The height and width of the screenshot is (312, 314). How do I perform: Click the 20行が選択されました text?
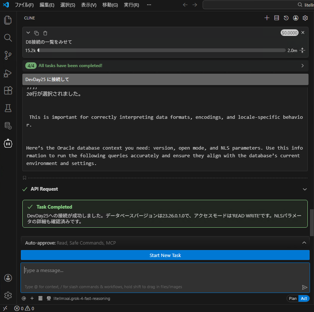[54, 94]
